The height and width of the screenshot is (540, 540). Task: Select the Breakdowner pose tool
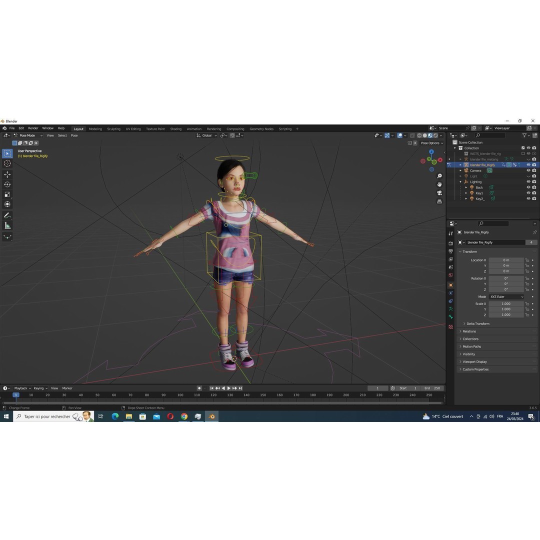(x=7, y=236)
